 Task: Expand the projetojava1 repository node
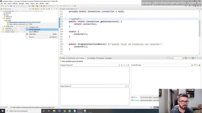1,28
